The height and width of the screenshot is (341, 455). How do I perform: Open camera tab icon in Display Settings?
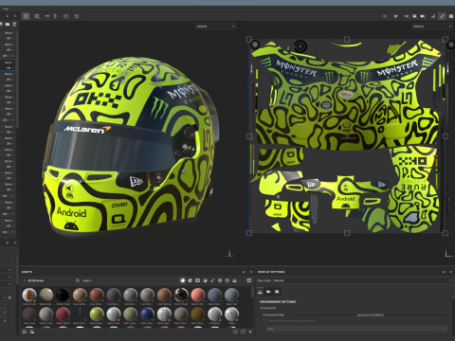pyautogui.click(x=268, y=292)
